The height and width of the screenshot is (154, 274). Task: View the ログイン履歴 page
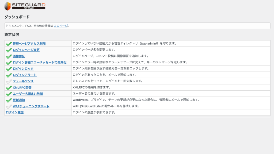point(15,113)
